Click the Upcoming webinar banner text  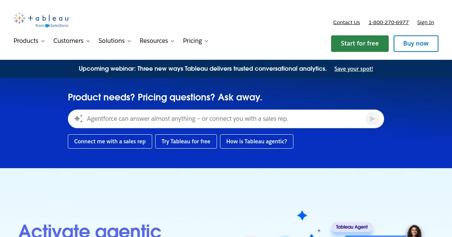(203, 69)
